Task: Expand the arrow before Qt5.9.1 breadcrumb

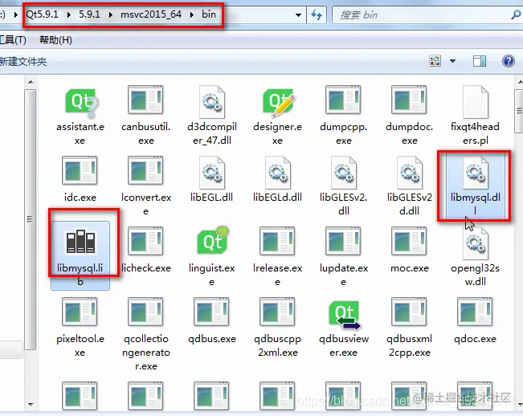Action: pyautogui.click(x=16, y=14)
